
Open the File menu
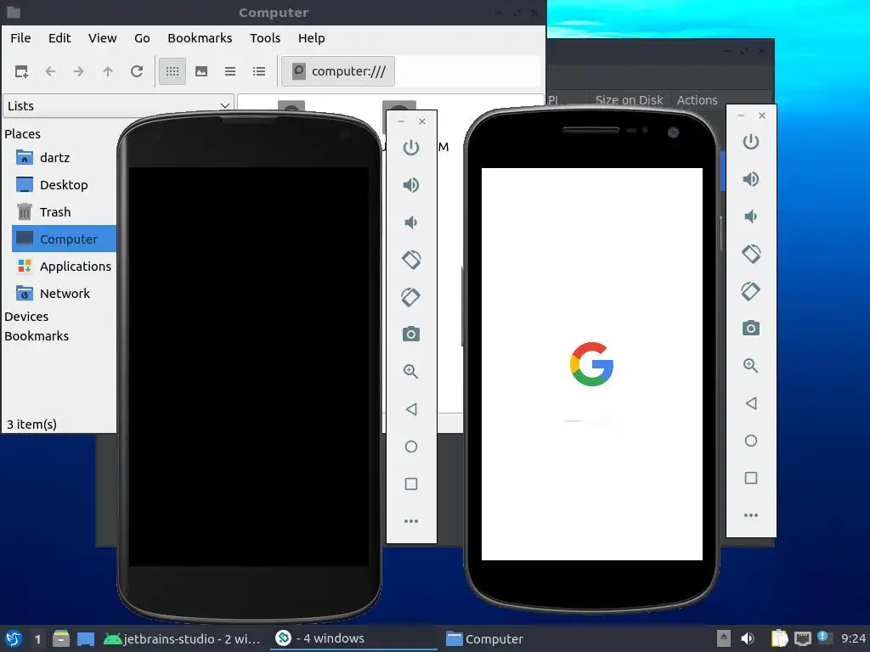pos(20,38)
